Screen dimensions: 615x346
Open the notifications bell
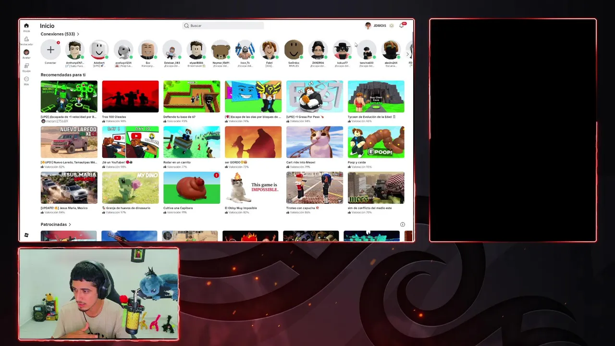(402, 25)
